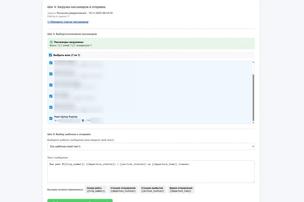
Task: Insert the Станция отправления variable
Action: coord(123,189)
